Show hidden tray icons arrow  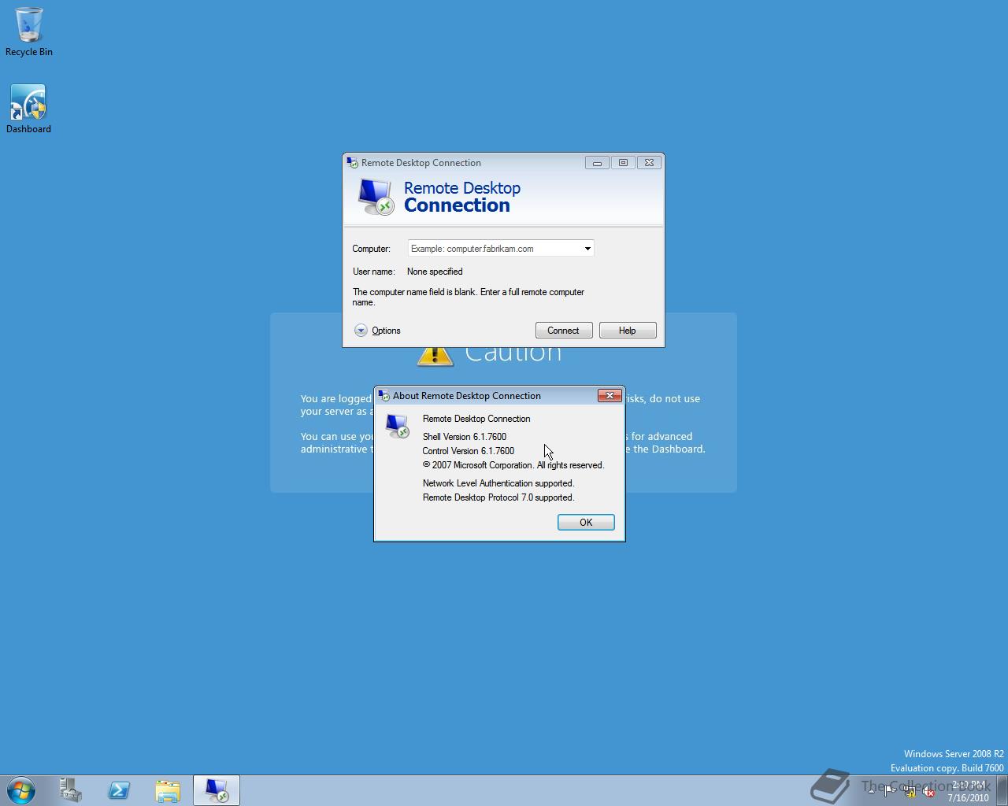pyautogui.click(x=871, y=791)
